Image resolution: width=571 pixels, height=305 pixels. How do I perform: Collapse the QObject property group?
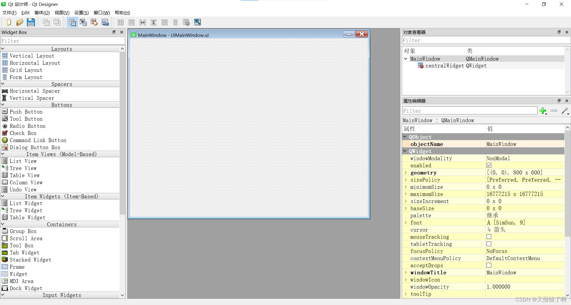(x=405, y=137)
